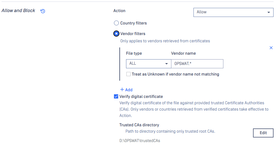Click the plus icon next to Add
The height and width of the screenshot is (152, 279).
pos(122,89)
